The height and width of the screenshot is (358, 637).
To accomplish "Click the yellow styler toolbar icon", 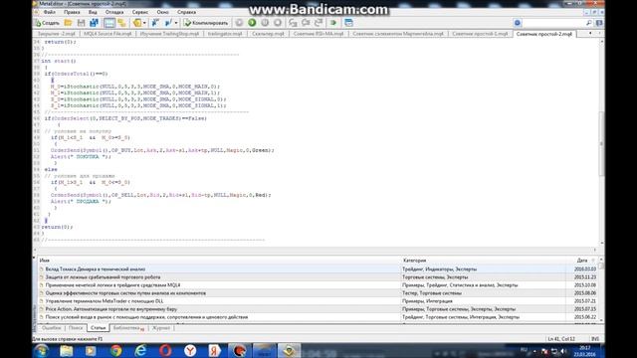I will [137, 23].
